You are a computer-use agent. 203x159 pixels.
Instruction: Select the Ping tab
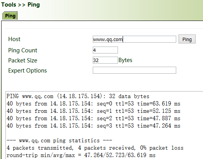tap(10, 16)
